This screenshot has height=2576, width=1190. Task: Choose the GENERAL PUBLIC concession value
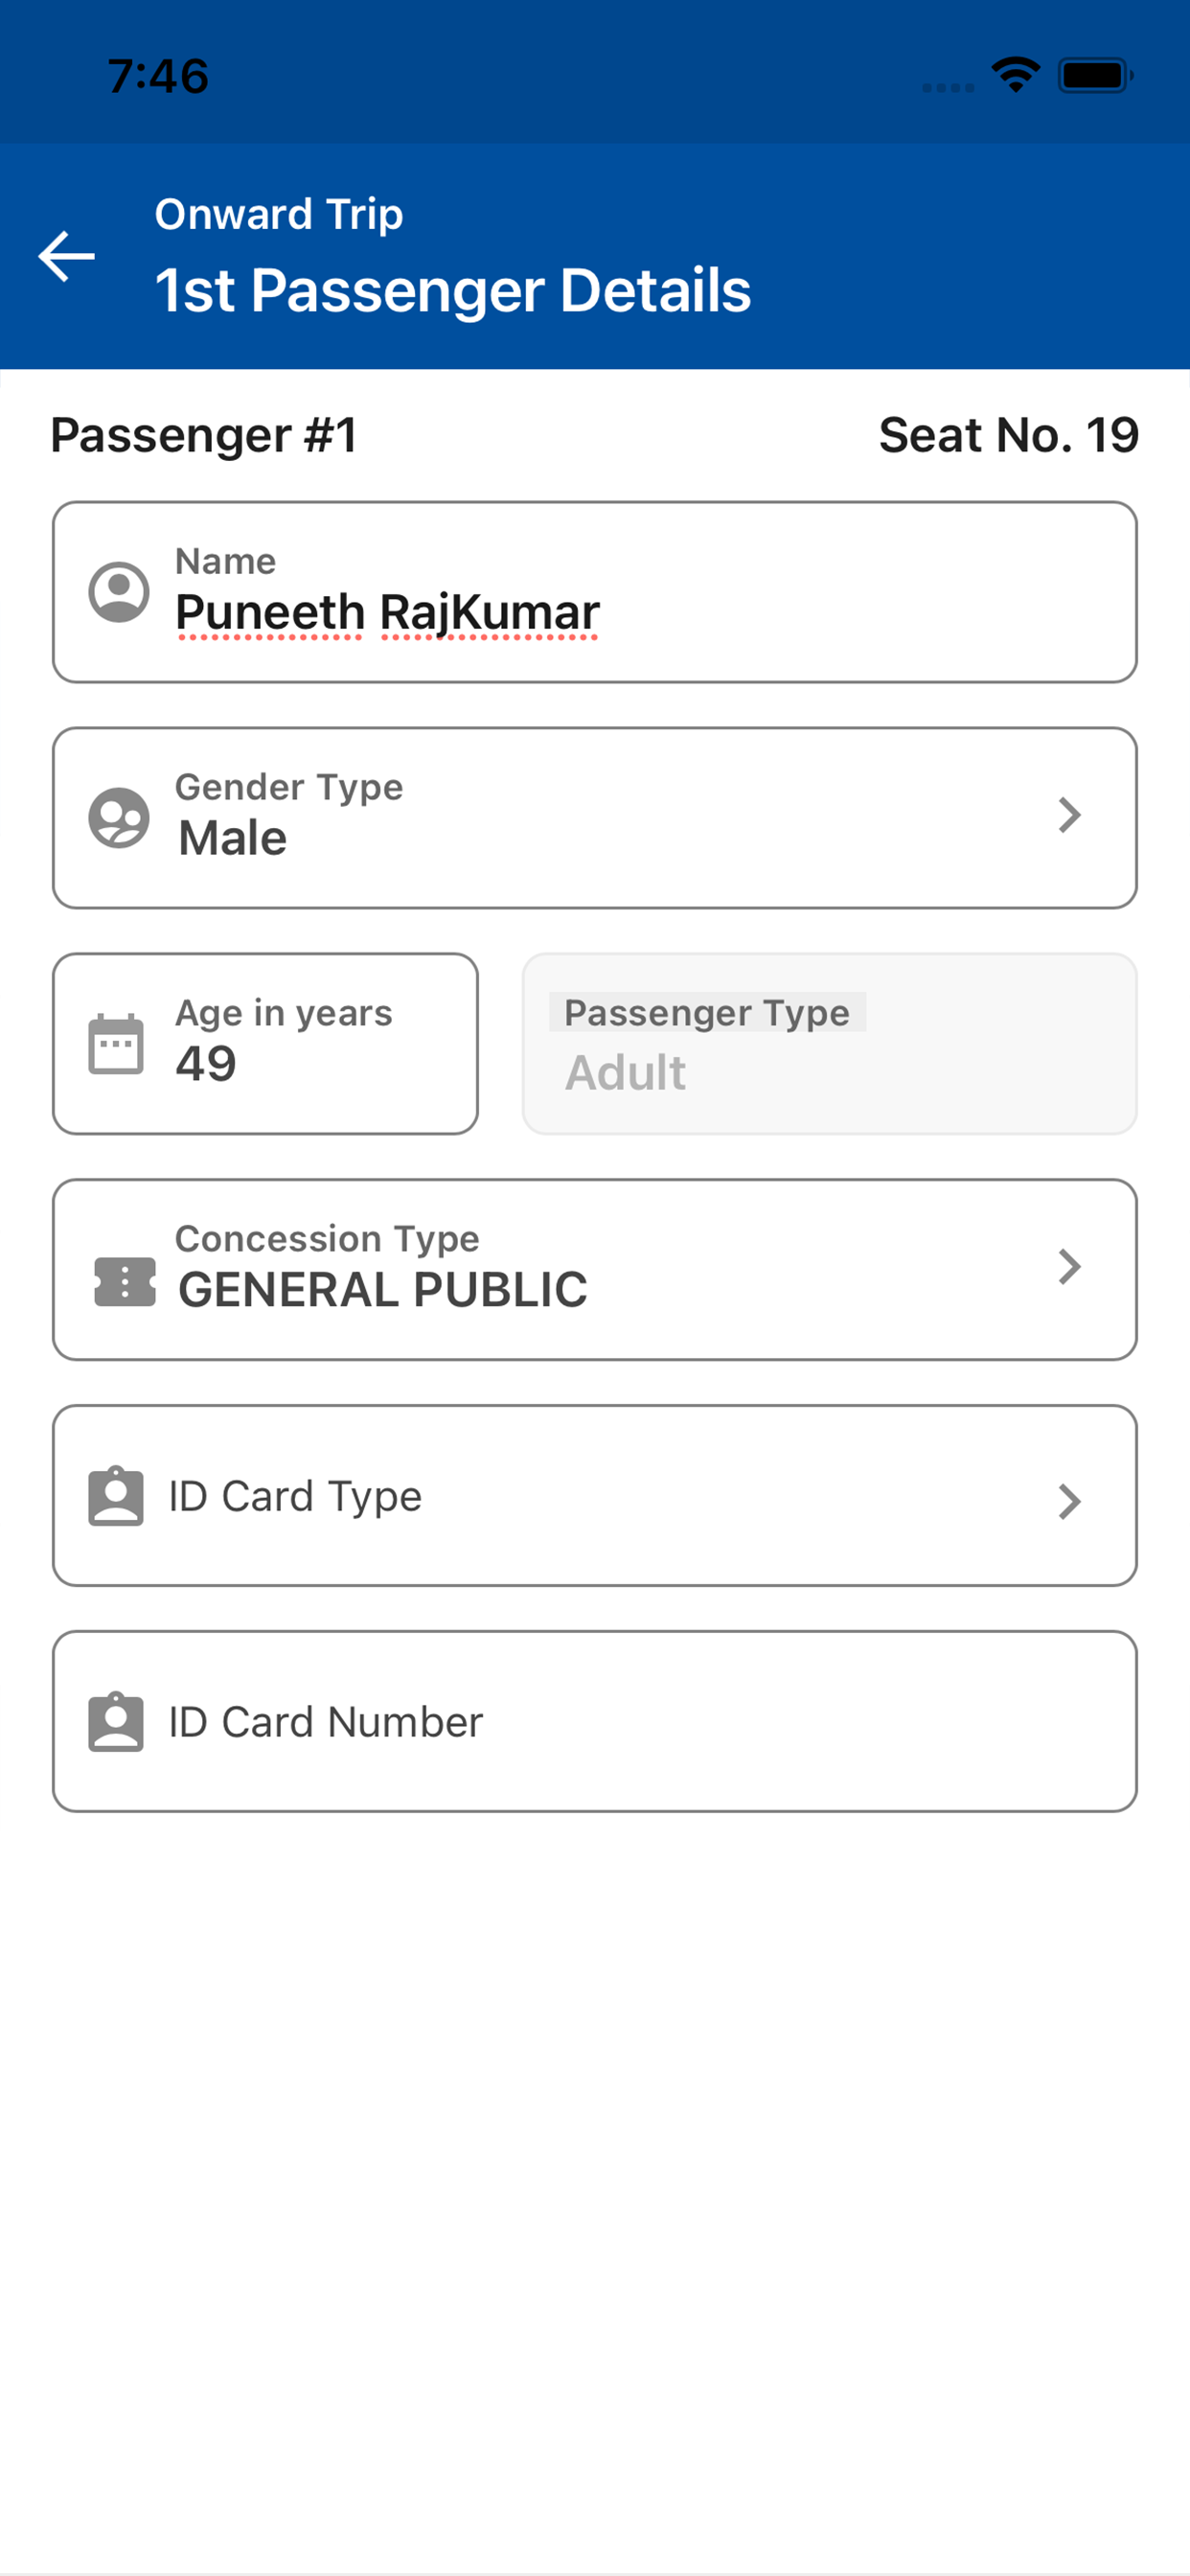(383, 1290)
